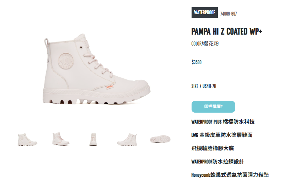Select the angled-view boot thumbnail
Image resolution: width=291 pixels, height=195 pixels.
(x=61, y=139)
